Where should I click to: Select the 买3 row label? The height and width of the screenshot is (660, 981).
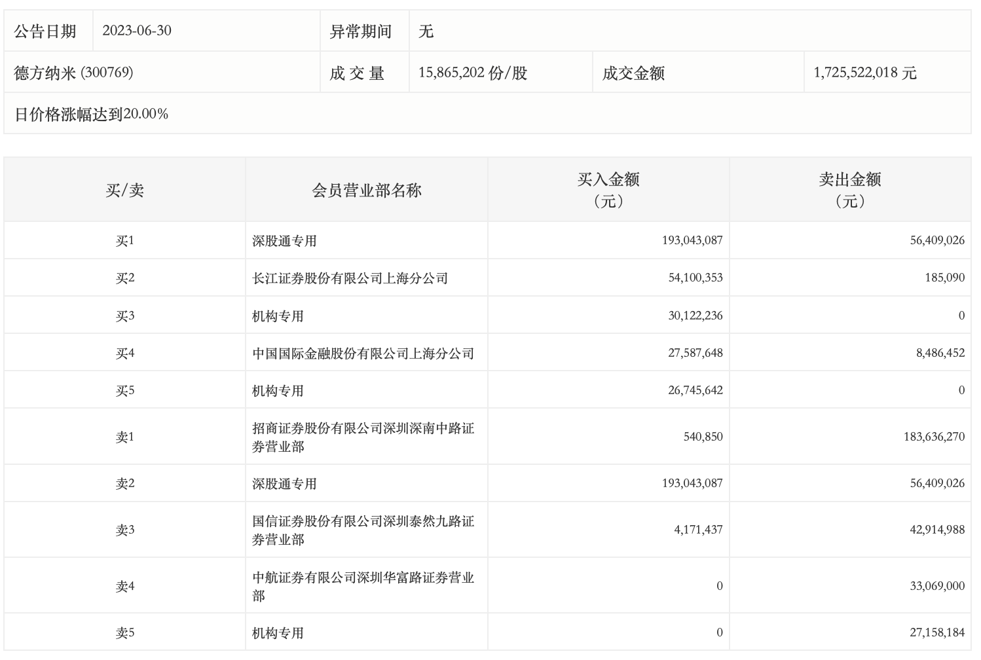(x=124, y=316)
